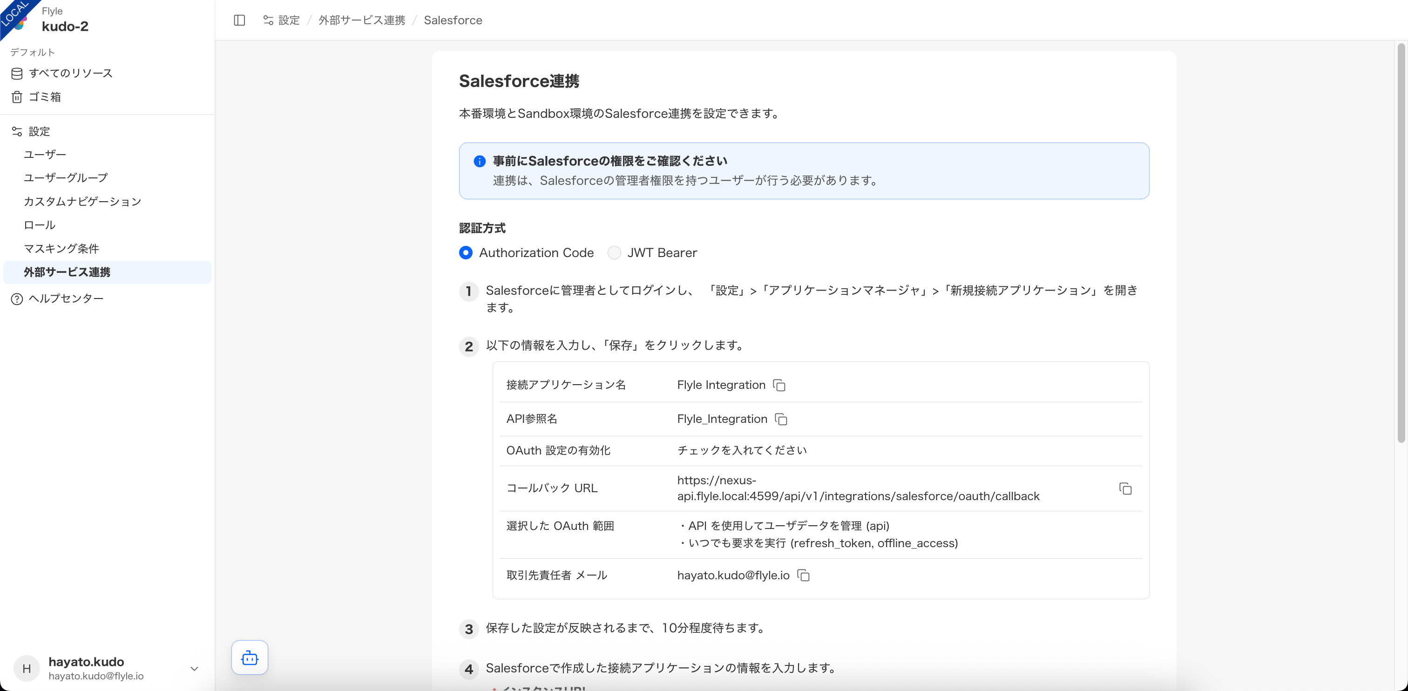Open the ロール settings item
This screenshot has height=691, width=1408.
(x=40, y=225)
